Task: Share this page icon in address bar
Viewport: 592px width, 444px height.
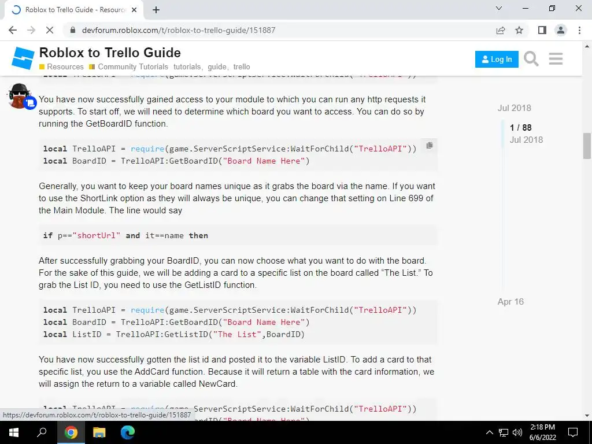Action: pos(501,30)
